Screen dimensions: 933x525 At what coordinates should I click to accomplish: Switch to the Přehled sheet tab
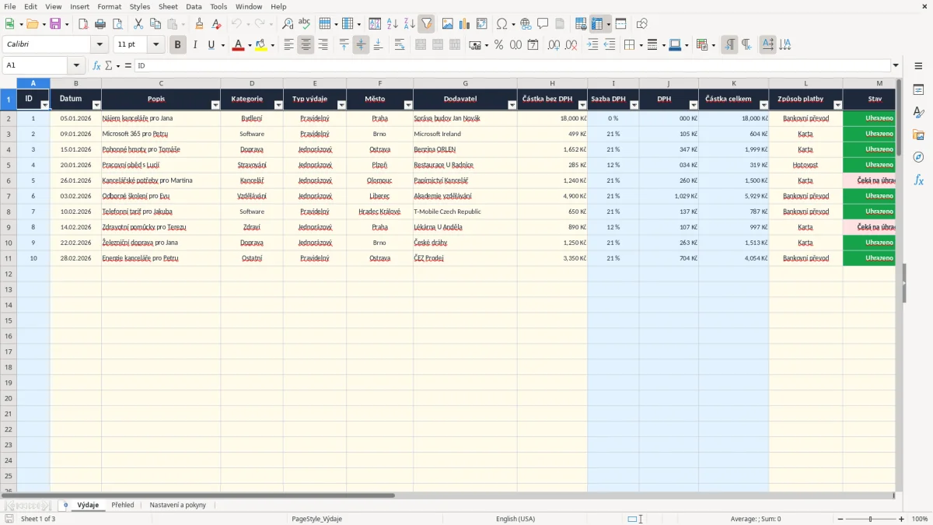pos(123,505)
